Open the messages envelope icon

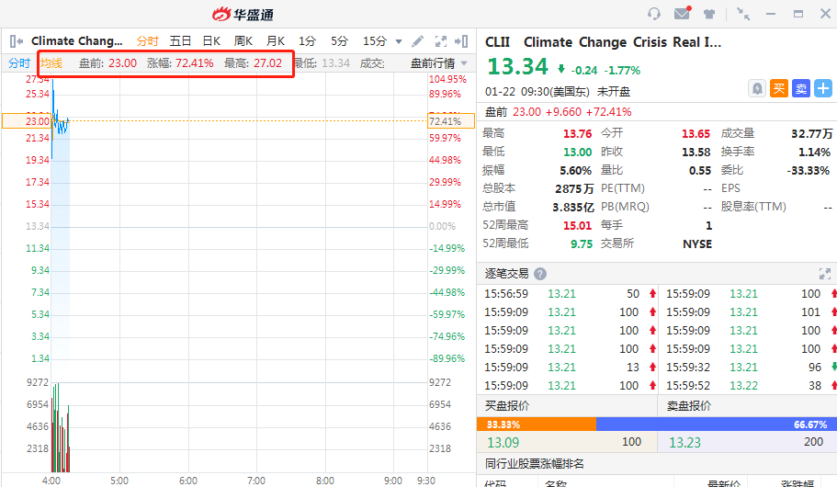(682, 14)
